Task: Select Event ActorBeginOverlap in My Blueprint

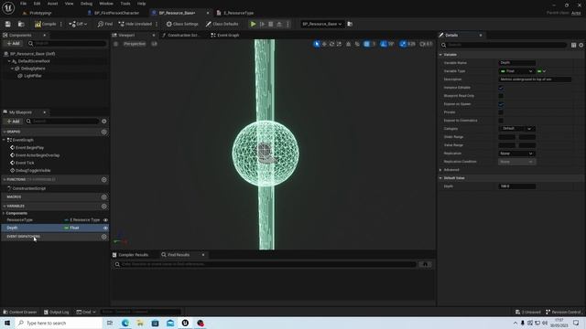Action: 38,155
